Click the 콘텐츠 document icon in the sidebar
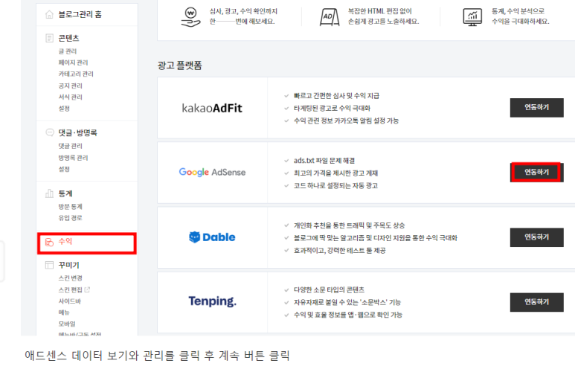 tap(49, 38)
